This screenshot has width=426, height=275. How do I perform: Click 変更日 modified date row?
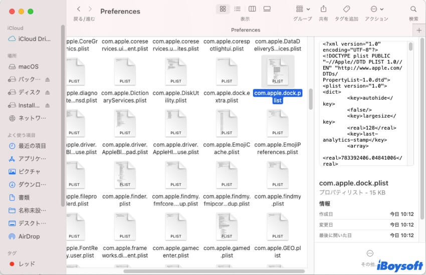366,224
